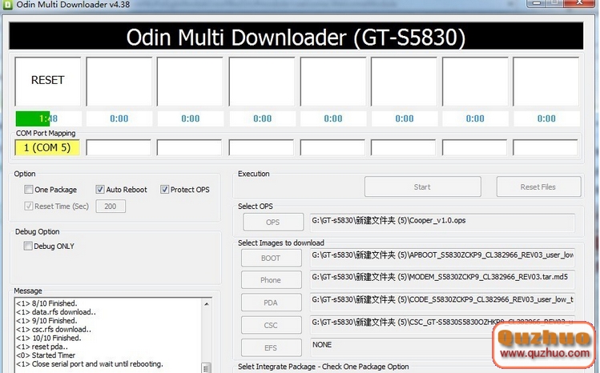Click the 'COM Port Mapping' label
This screenshot has width=600, height=373.
[x=46, y=134]
